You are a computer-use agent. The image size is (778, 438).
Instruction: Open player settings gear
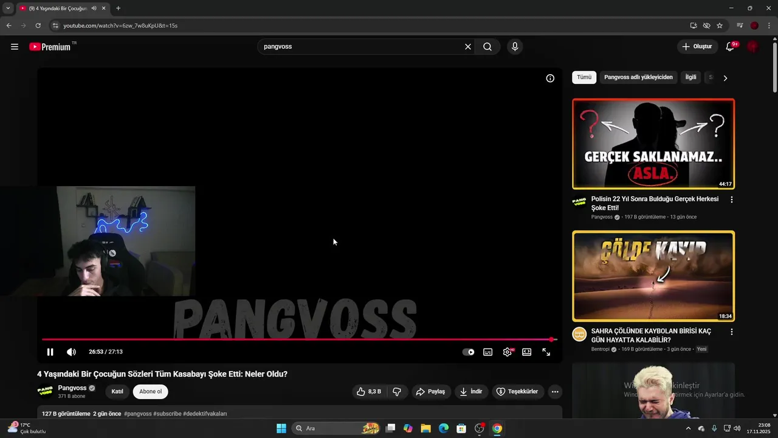tap(508, 352)
